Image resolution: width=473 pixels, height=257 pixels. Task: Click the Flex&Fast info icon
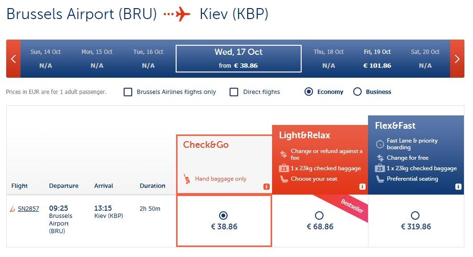point(458,186)
